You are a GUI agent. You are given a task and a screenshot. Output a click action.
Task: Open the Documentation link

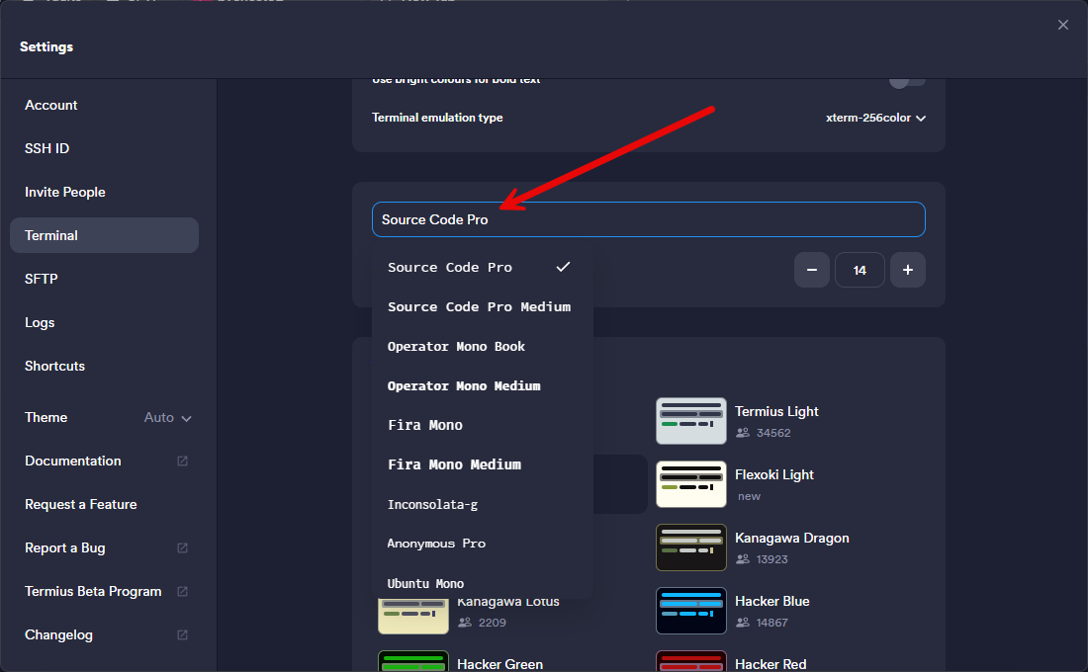click(73, 462)
